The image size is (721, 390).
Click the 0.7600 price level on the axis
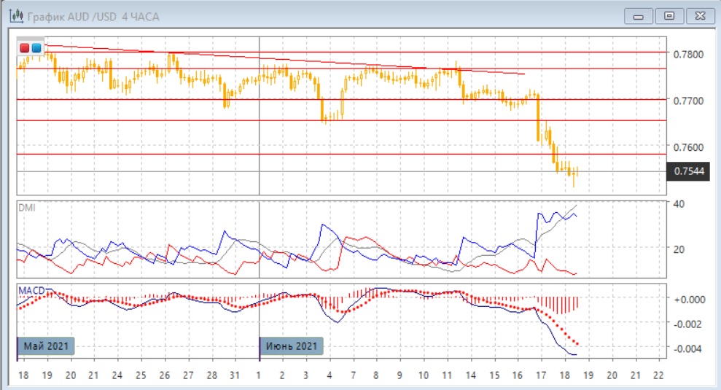[x=688, y=147]
